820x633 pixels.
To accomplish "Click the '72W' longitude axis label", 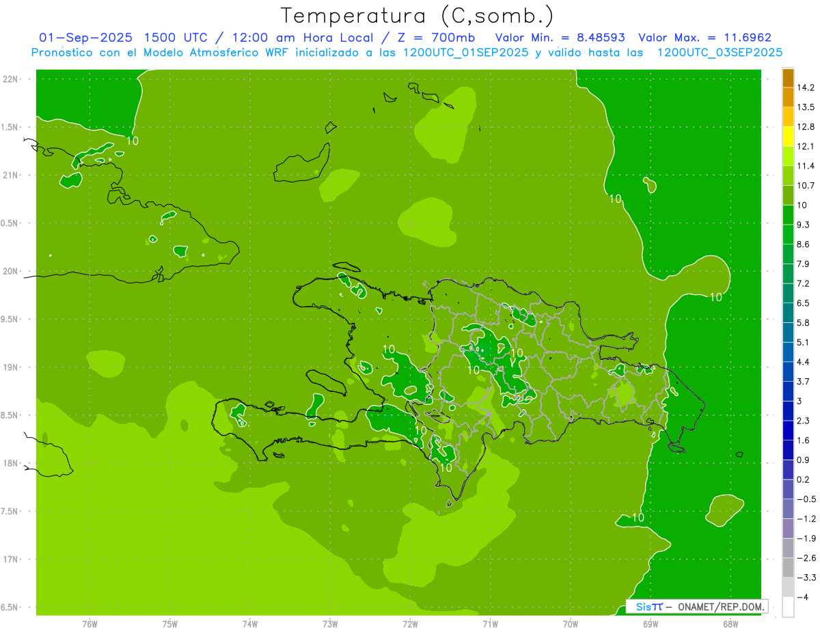I will click(x=410, y=624).
